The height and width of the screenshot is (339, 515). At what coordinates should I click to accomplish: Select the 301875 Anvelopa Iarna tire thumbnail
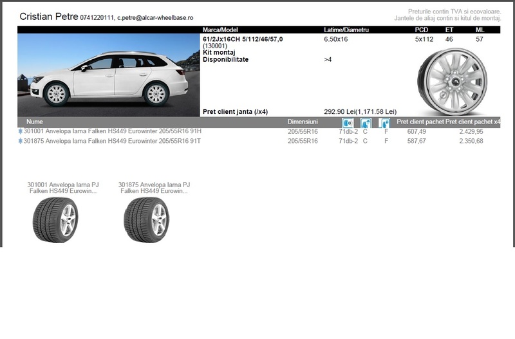[147, 219]
